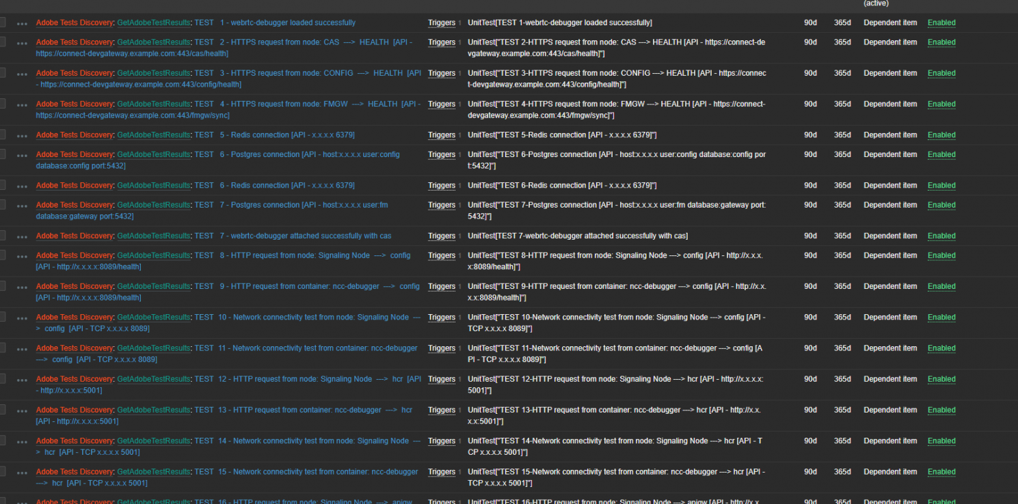
Task: Open Adobe Tests Discovery on the TEST 9 row
Action: pos(75,286)
